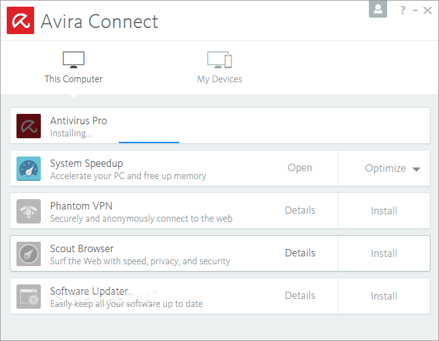
Task: Click Optimize for System Speedup
Action: (385, 168)
